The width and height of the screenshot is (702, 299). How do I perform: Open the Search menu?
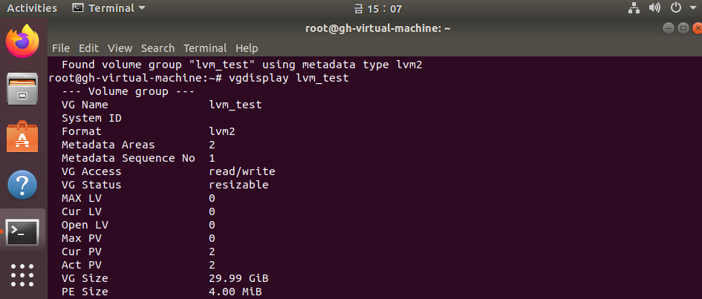click(157, 47)
